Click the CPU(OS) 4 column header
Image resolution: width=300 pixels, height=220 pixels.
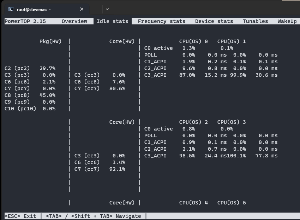[193, 203]
